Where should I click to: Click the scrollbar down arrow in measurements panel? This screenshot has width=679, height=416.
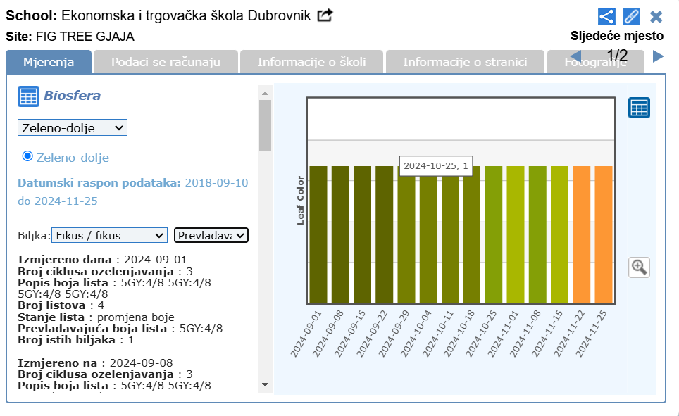(265, 384)
